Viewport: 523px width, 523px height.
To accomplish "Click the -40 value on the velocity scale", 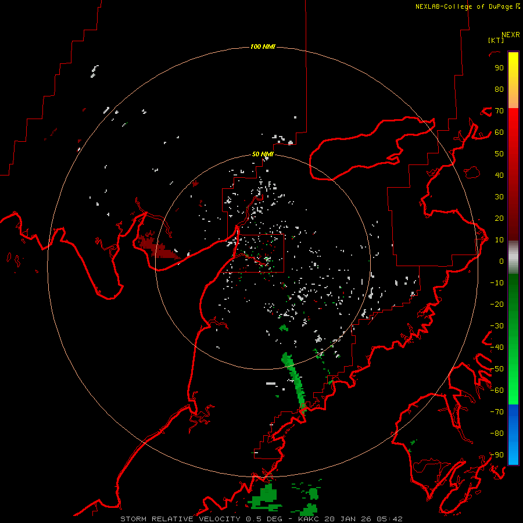I will [497, 348].
